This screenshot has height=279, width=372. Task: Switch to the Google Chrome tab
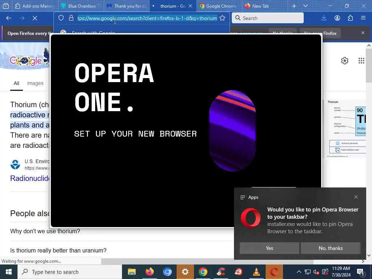pos(218,6)
